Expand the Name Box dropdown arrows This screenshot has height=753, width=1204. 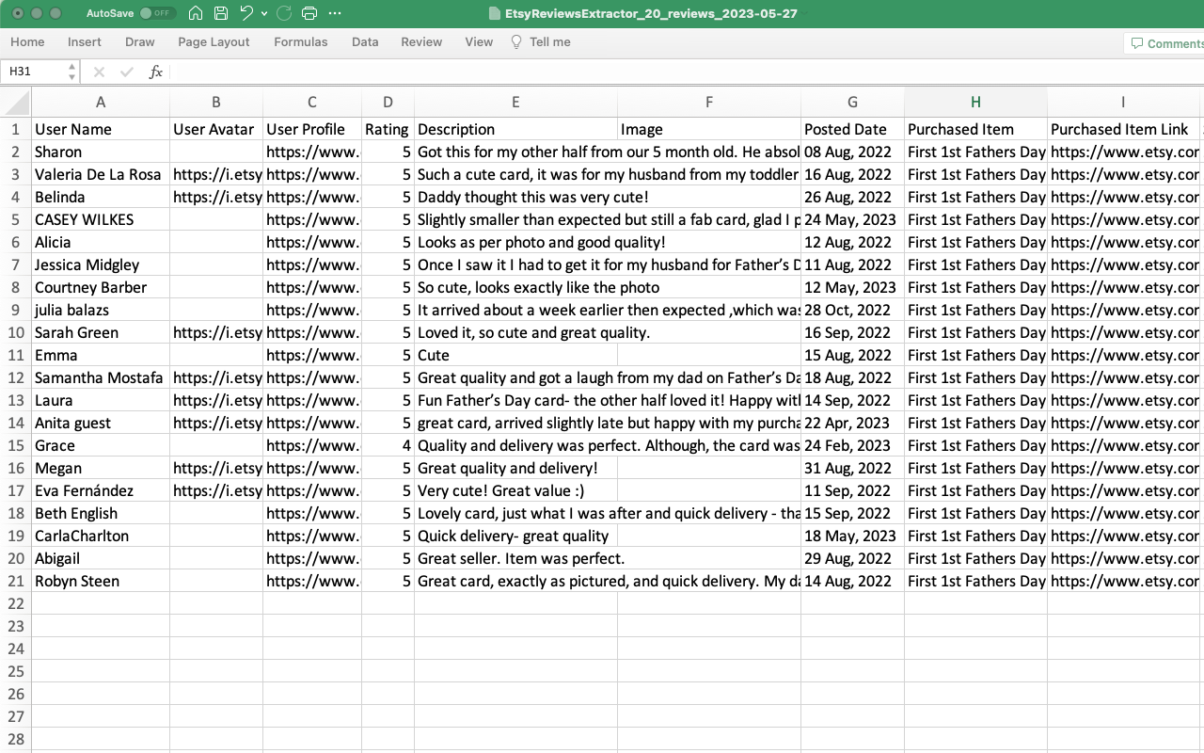tap(72, 72)
